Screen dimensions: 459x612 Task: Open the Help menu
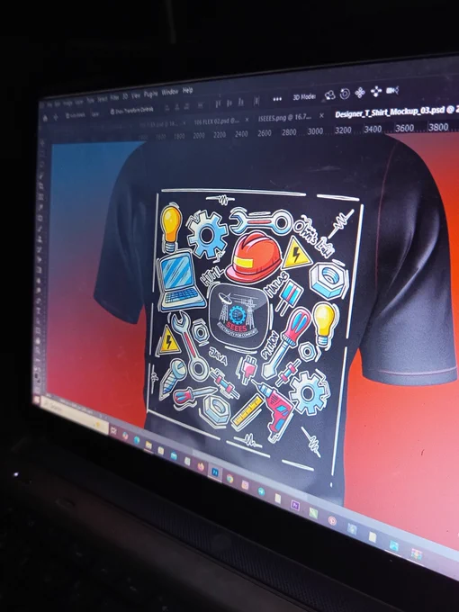point(188,90)
